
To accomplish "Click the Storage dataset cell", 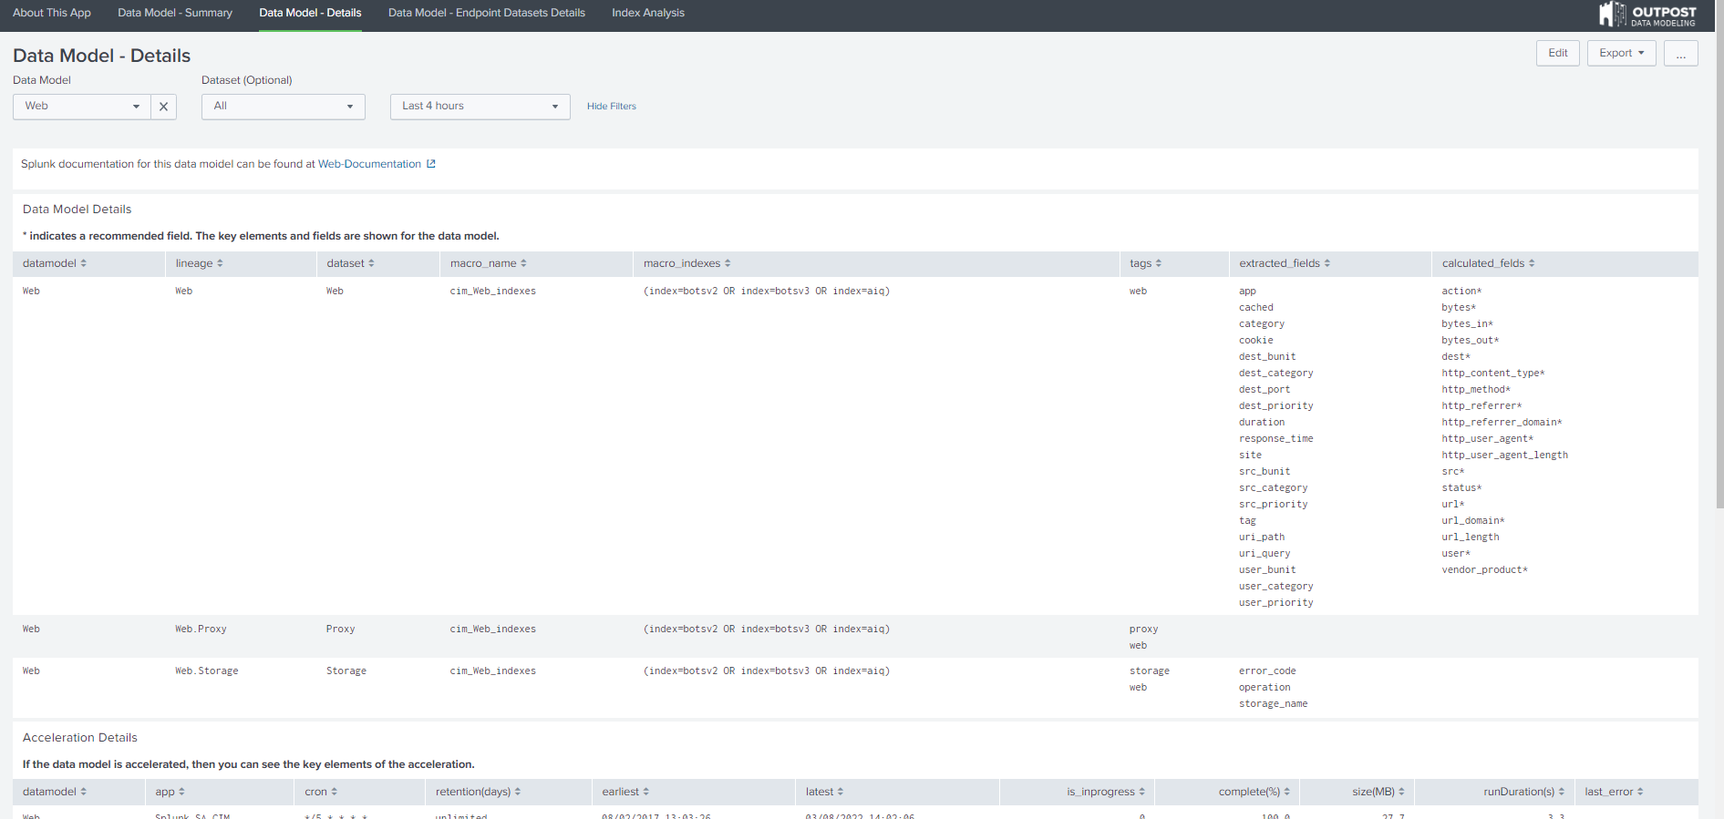I will 346,671.
